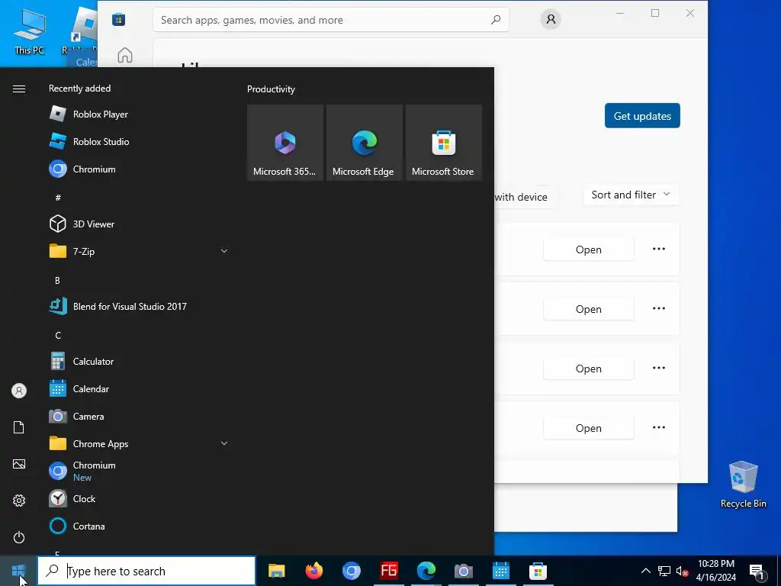Click the Store search magnifier icon
The height and width of the screenshot is (586, 781).
tap(496, 20)
